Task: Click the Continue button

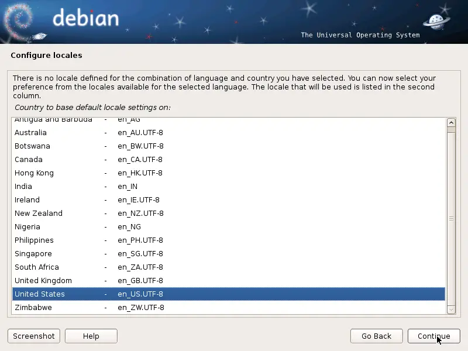Action: tap(433, 336)
